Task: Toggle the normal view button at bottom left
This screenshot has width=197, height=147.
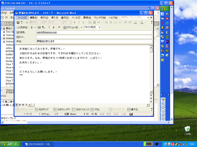Action: (x=17, y=105)
